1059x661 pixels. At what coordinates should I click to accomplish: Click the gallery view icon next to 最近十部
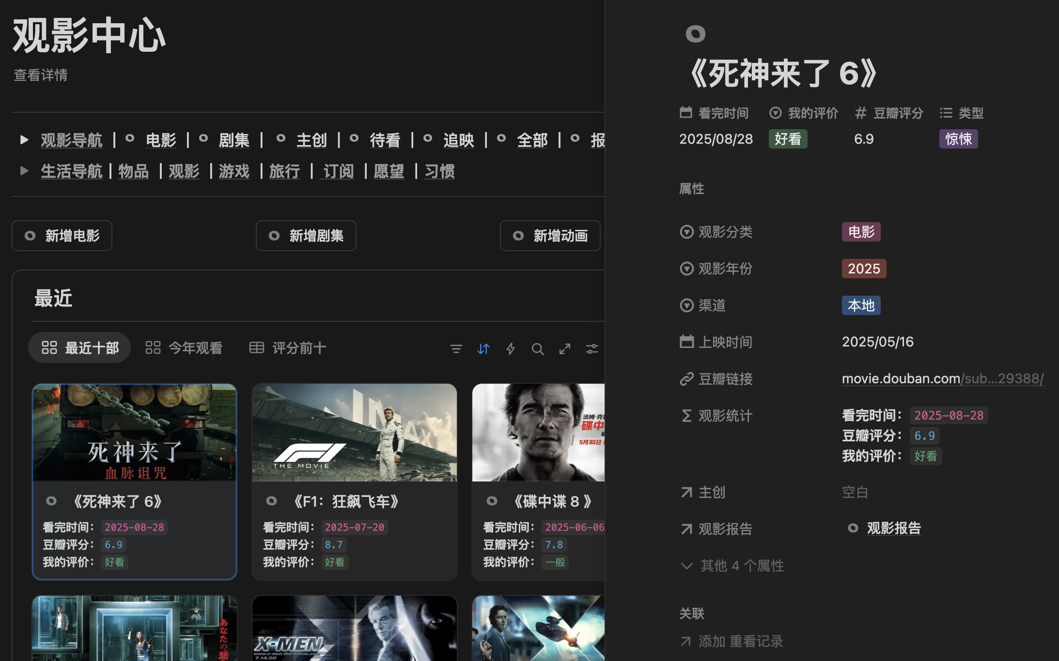click(x=48, y=347)
